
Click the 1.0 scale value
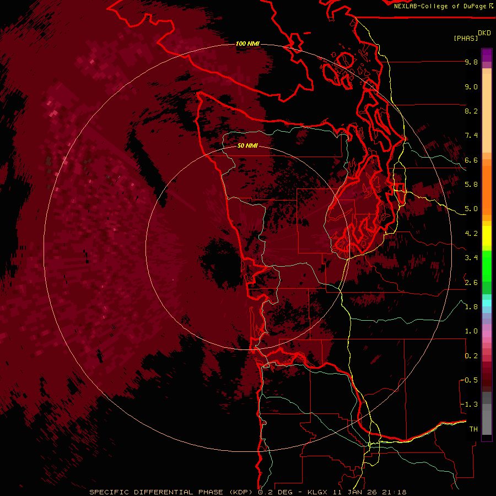(x=471, y=331)
